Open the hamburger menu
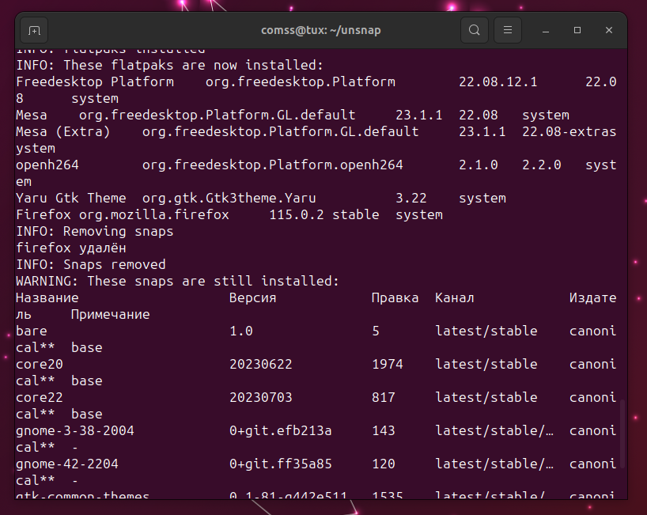647x515 pixels. (x=508, y=31)
